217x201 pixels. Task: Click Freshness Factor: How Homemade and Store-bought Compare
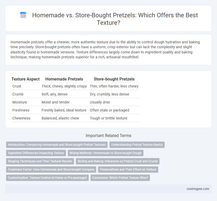click(x=51, y=170)
